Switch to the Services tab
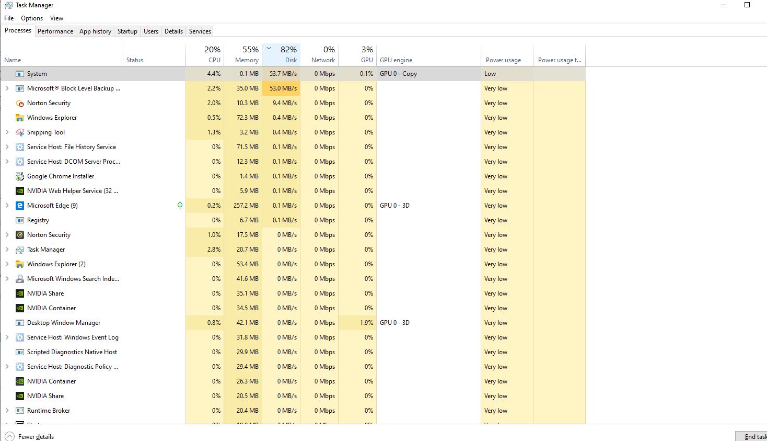The height and width of the screenshot is (441, 767). (x=200, y=31)
